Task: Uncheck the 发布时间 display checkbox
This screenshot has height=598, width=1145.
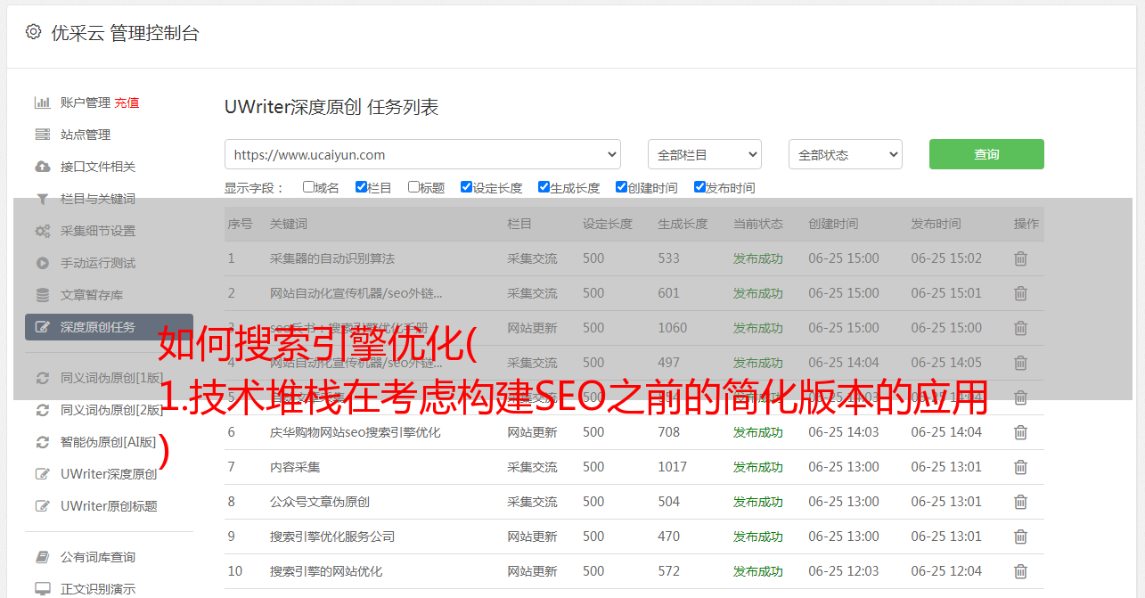Action: tap(699, 187)
